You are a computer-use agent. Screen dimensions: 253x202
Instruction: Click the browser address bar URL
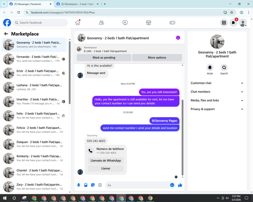63,13
